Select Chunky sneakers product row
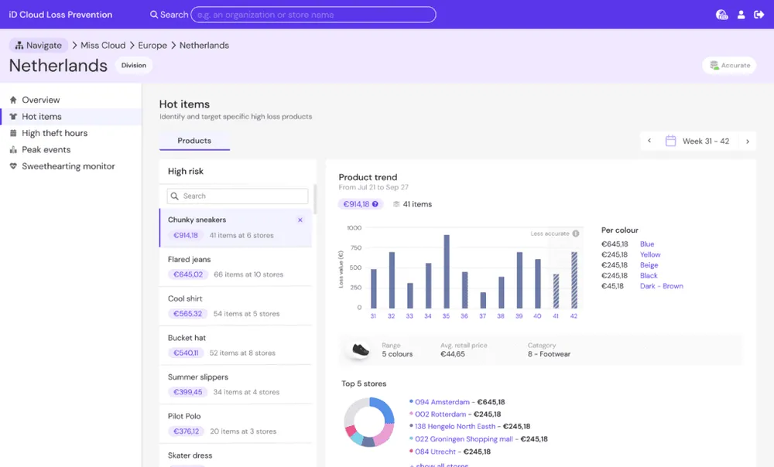The image size is (774, 467). (236, 228)
